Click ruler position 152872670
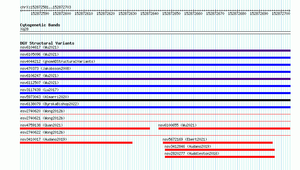Viewport: 300px width, 170px height. (x=215, y=13)
